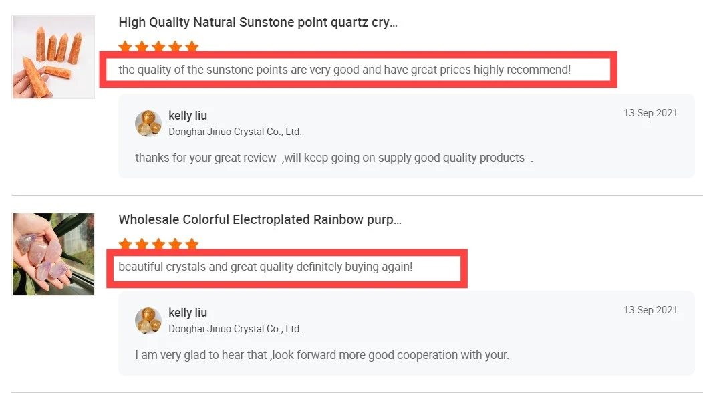Image resolution: width=703 pixels, height=393 pixels.
Task: Click the 13 Sep 2021 date on Rainbow reply
Action: pos(650,310)
